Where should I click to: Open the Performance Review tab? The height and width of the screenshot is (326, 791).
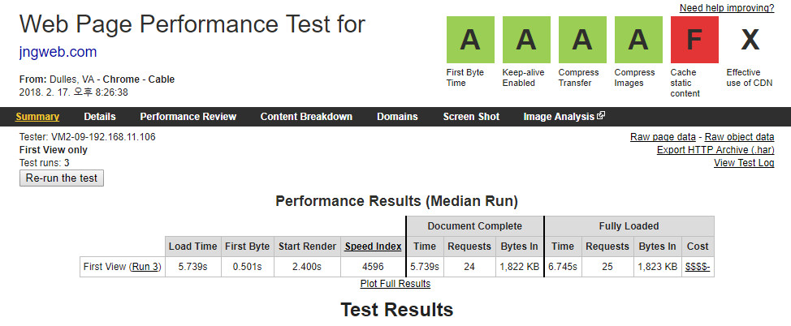click(x=188, y=117)
